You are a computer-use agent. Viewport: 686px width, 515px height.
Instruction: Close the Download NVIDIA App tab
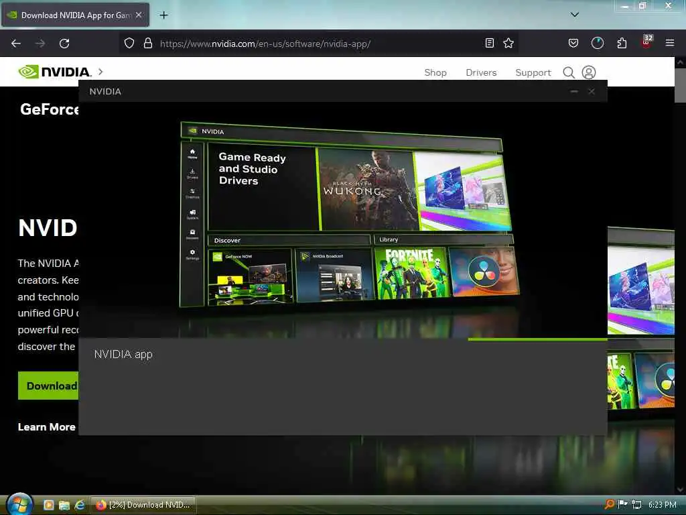[x=139, y=15]
